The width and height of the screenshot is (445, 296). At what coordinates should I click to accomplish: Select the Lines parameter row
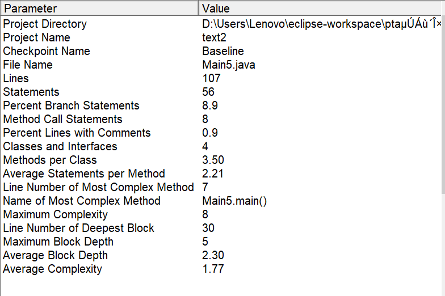tap(16, 78)
